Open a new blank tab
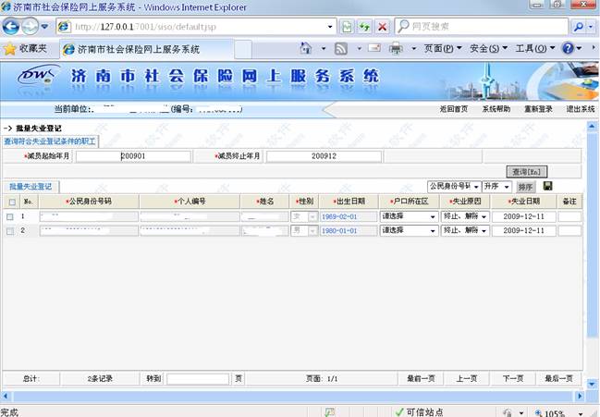The width and height of the screenshot is (600, 417). (x=242, y=49)
